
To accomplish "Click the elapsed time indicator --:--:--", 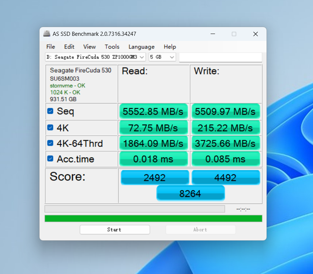I will pos(243,209).
